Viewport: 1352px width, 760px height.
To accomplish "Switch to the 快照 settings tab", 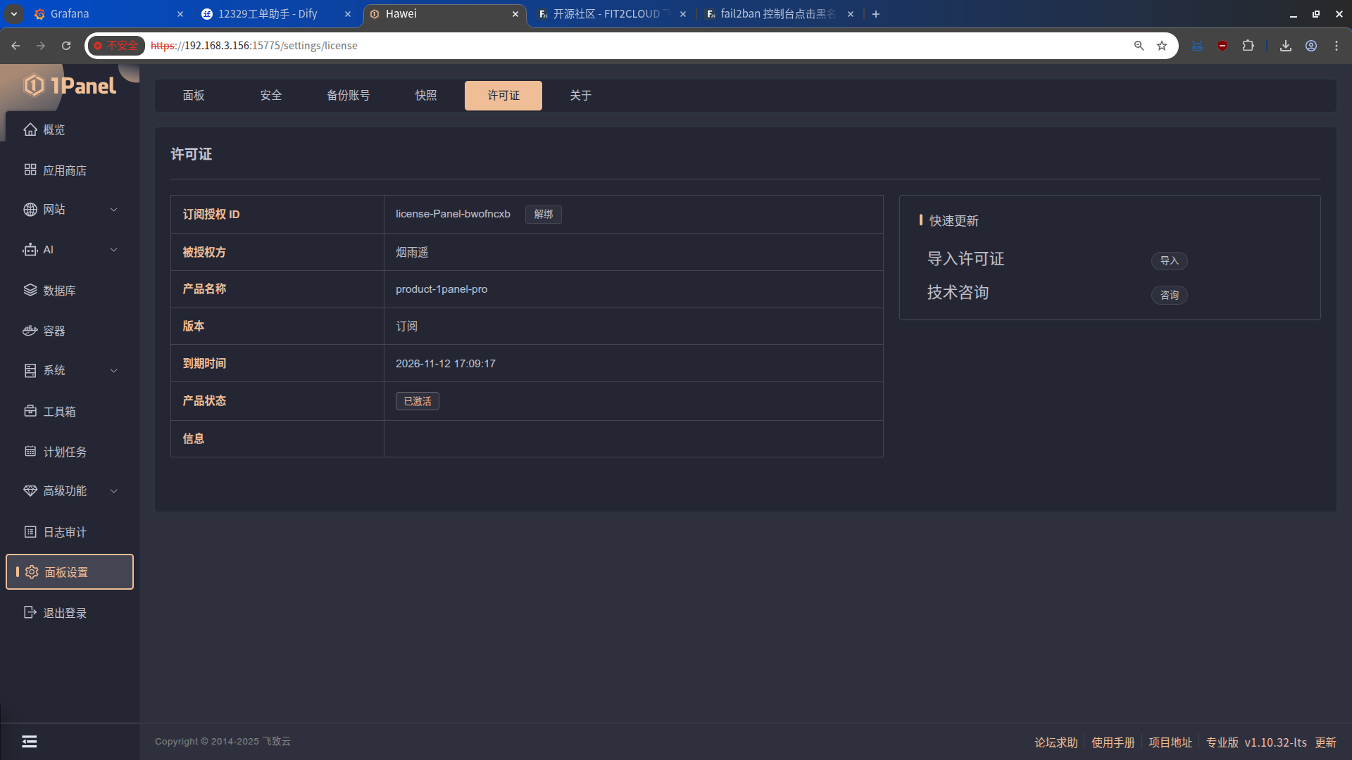I will point(425,96).
